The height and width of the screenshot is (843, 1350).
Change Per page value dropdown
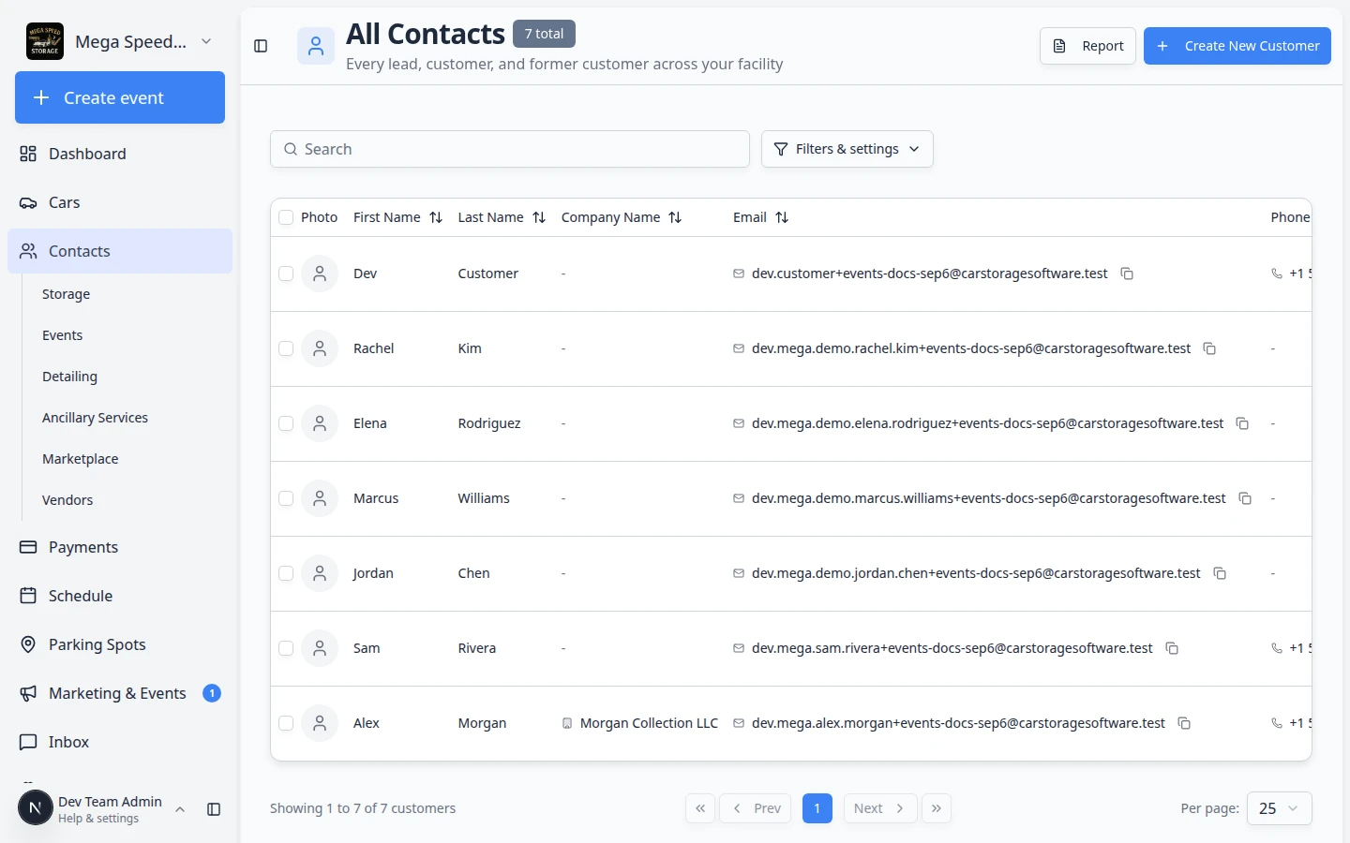point(1279,808)
